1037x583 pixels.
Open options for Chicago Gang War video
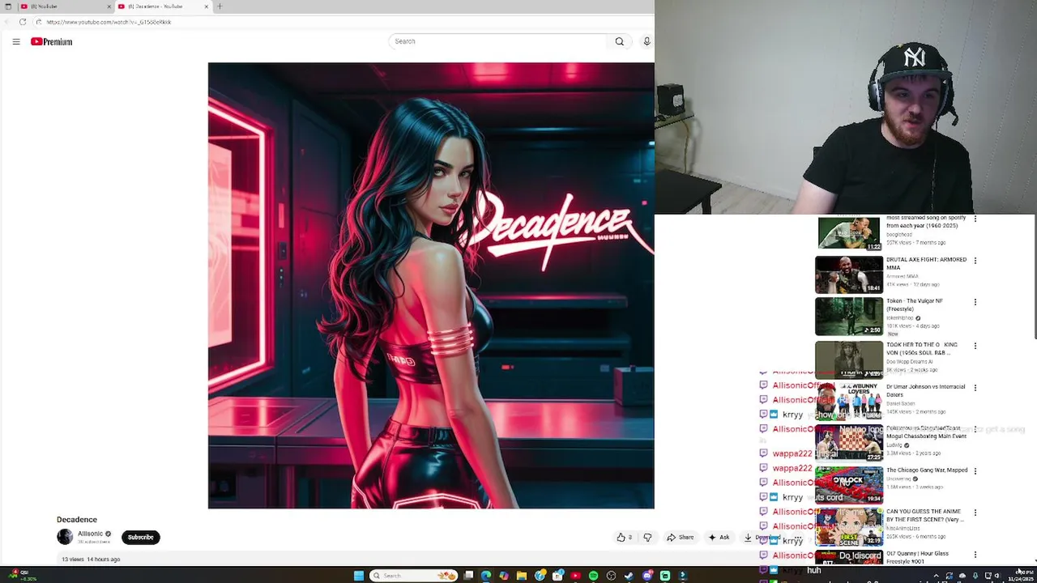(975, 470)
